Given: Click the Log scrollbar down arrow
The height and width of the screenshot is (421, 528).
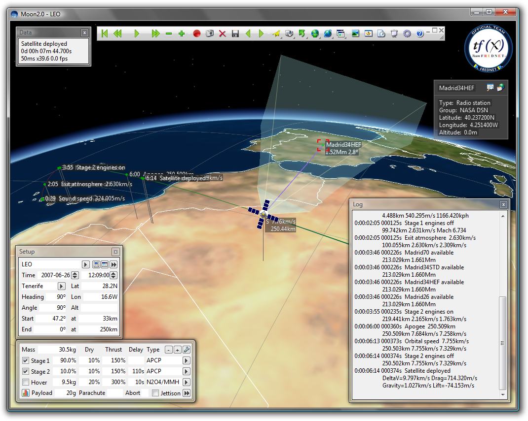Looking at the screenshot, I should [502, 394].
